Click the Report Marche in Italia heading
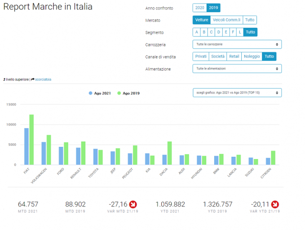Screen dimensions: 305x230 coord(48,7)
